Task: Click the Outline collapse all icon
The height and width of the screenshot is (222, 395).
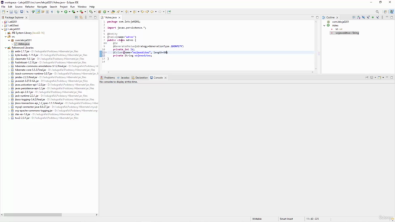Action: point(354,17)
